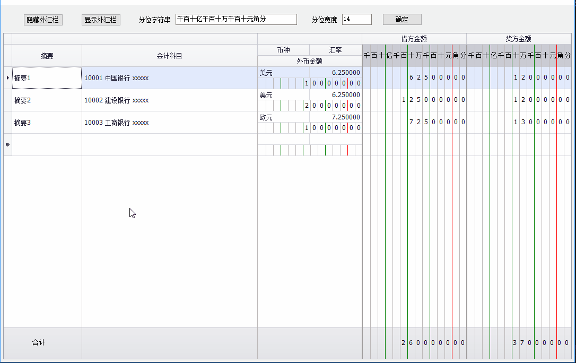576x363 pixels.
Task: Select the first row's indicator arrow
Action: click(7, 78)
